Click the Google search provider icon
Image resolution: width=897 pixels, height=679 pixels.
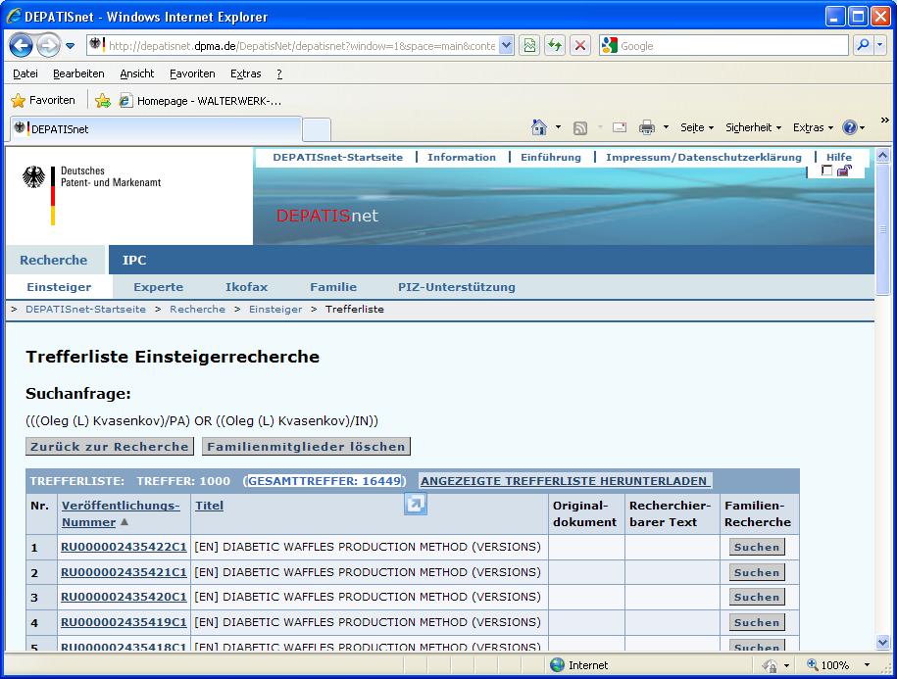click(x=610, y=46)
